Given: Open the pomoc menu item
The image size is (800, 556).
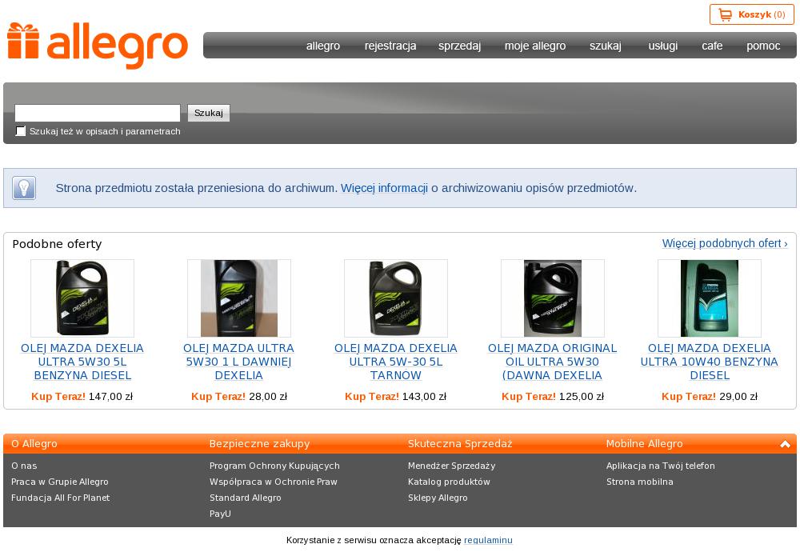Looking at the screenshot, I should tap(763, 46).
